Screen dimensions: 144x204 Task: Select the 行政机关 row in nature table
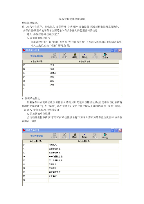pyautogui.click(x=71, y=145)
